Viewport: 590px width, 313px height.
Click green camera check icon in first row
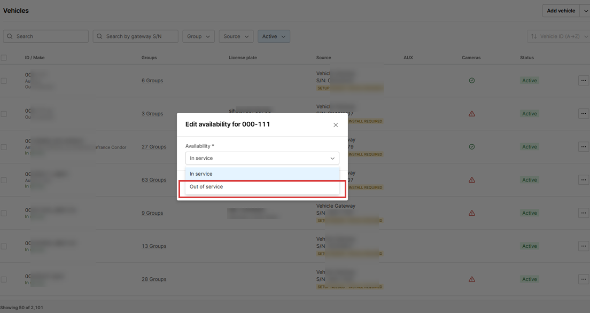tap(471, 81)
